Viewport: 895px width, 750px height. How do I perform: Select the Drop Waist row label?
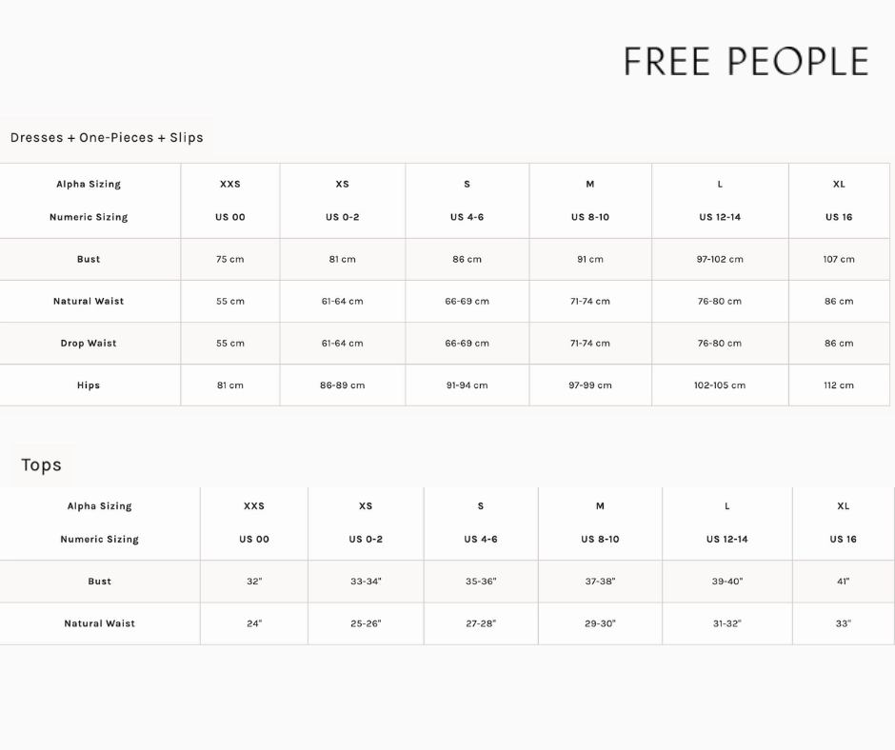[89, 343]
